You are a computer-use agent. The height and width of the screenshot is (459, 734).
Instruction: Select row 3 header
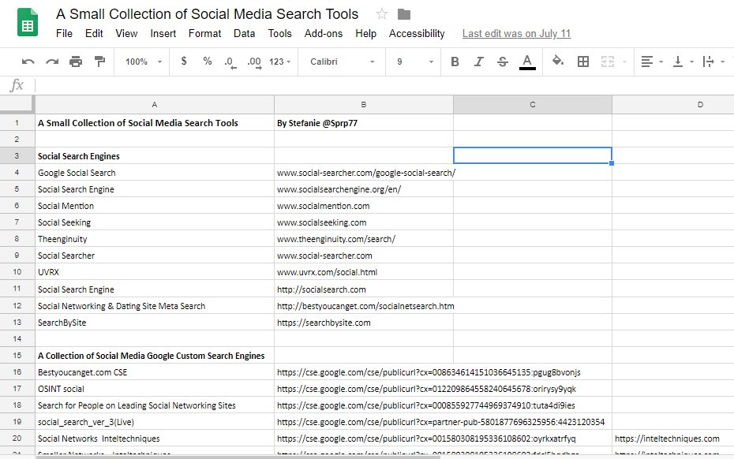tap(17, 156)
